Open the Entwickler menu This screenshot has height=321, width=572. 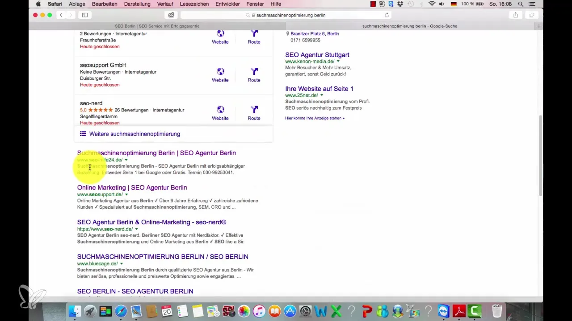tap(228, 4)
